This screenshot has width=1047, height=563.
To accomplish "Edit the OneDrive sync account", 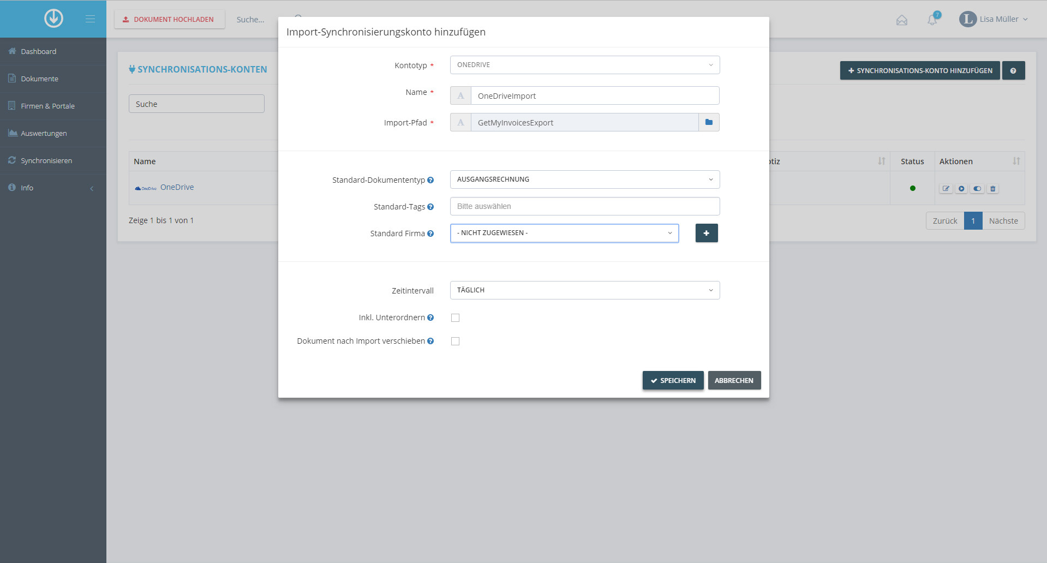I will coord(946,189).
